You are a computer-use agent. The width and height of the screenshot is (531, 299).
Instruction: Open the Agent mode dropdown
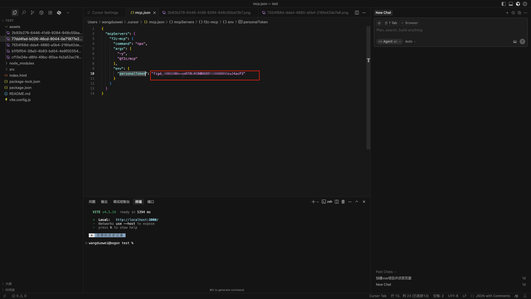(389, 42)
